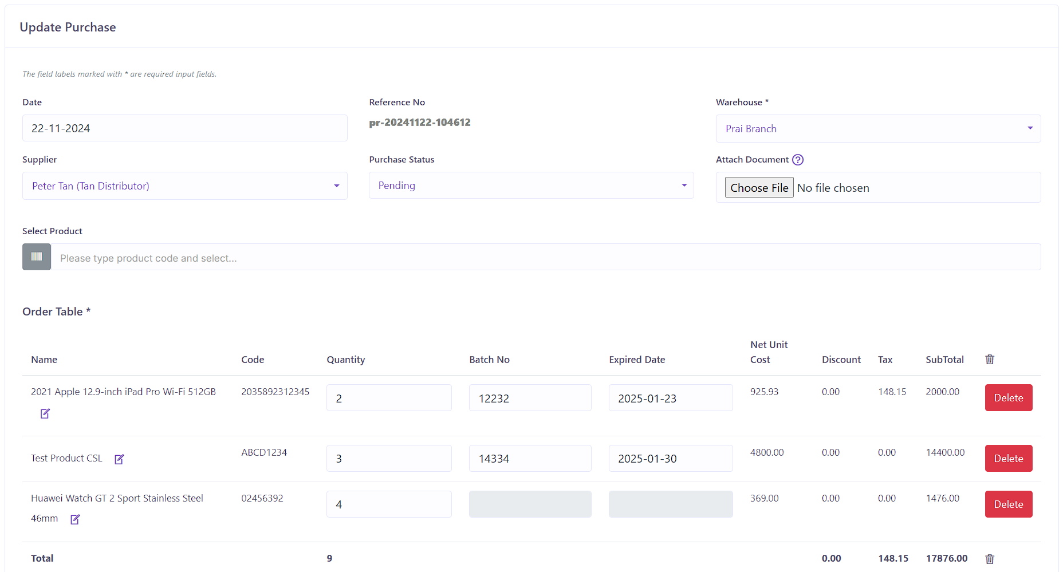This screenshot has width=1063, height=572.
Task: Click the total subtotal 17876.00
Action: [947, 558]
